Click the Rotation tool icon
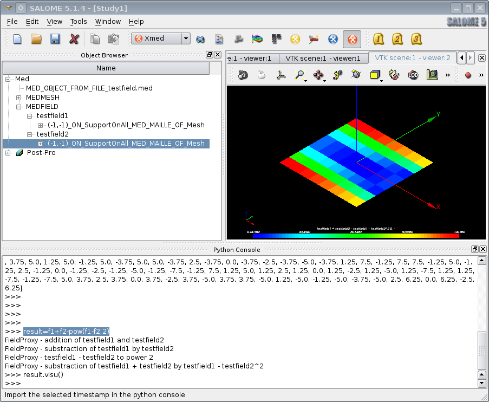489x402 pixels. pyautogui.click(x=356, y=75)
